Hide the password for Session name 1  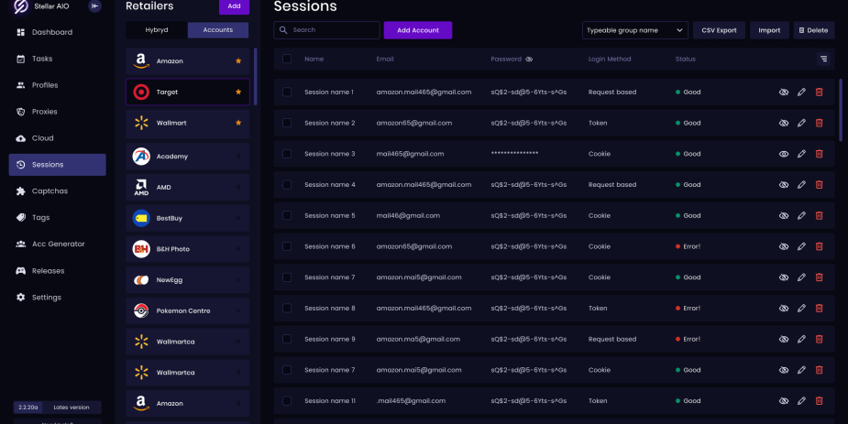[784, 92]
